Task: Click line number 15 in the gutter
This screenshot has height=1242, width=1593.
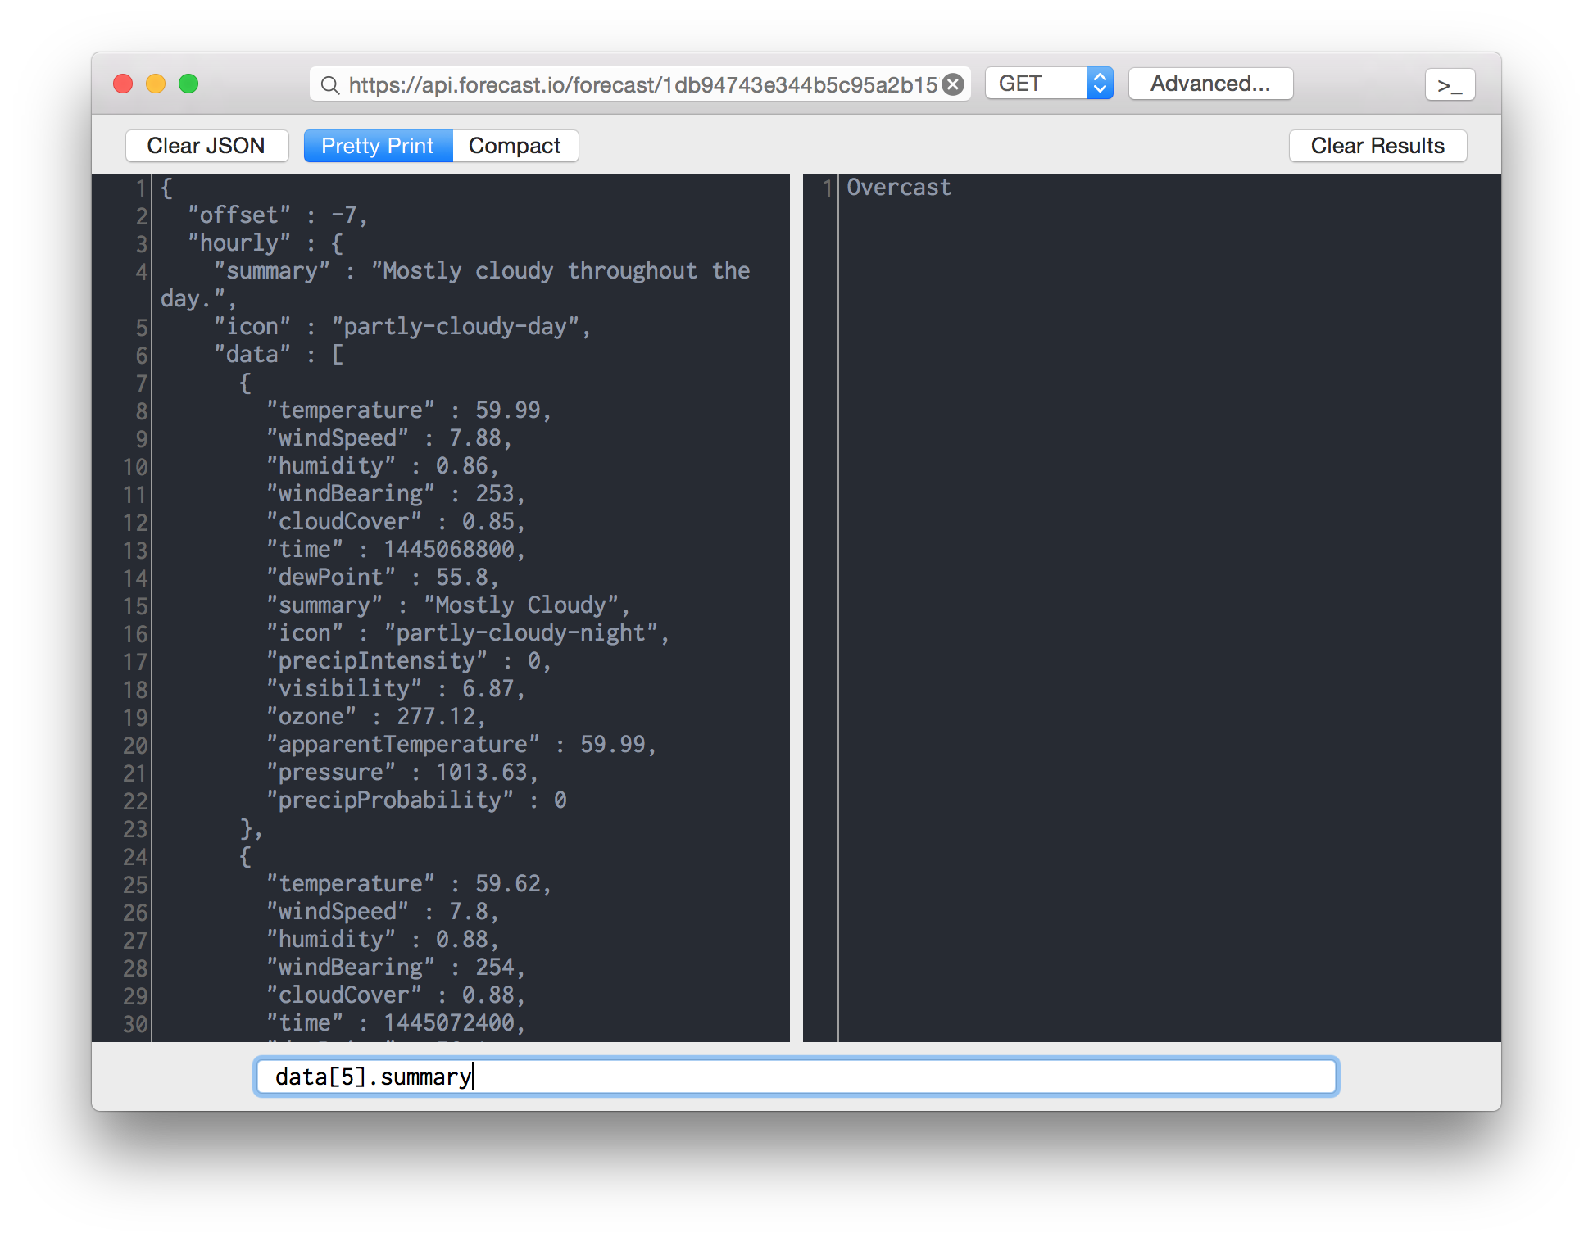Action: 135,606
